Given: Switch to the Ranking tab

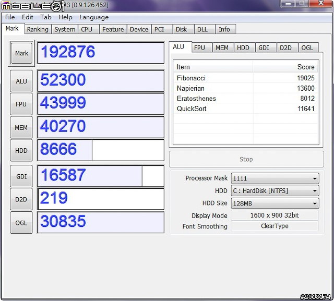Looking at the screenshot, I should [x=38, y=30].
